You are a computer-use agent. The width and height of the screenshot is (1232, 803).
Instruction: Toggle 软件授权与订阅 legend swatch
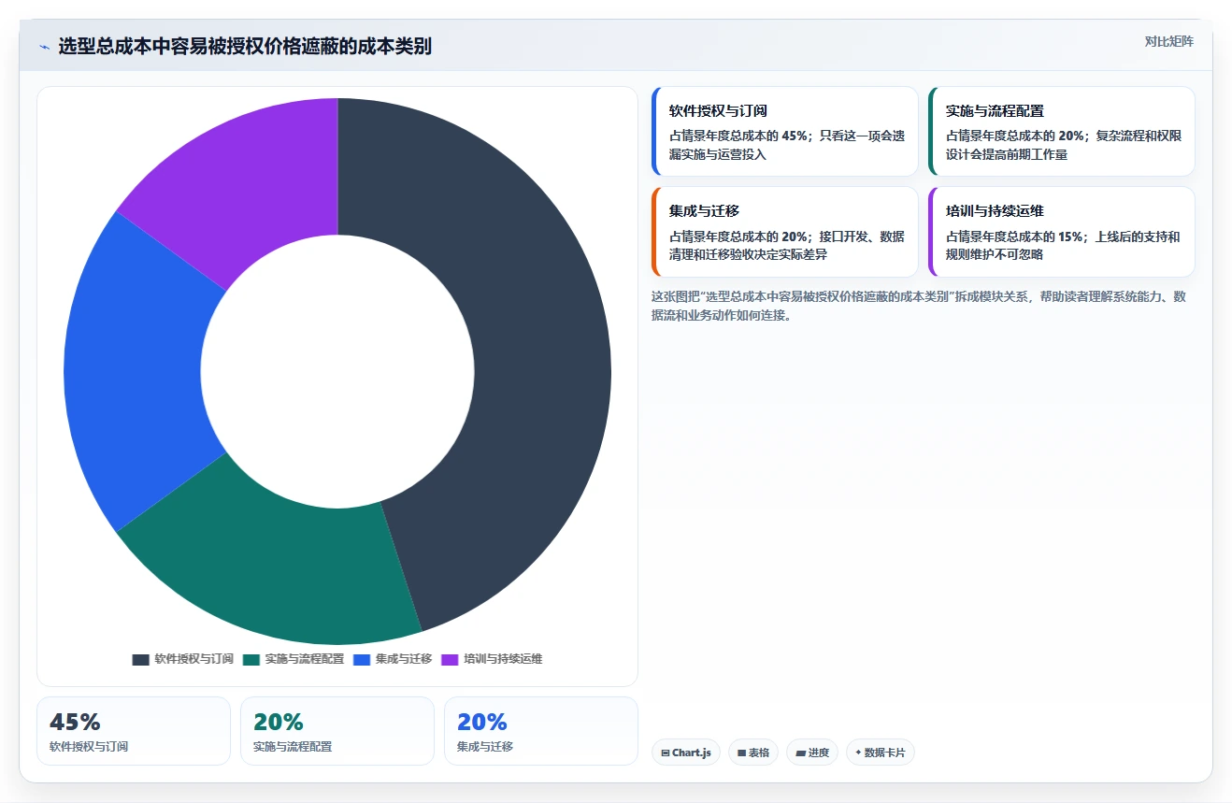141,659
